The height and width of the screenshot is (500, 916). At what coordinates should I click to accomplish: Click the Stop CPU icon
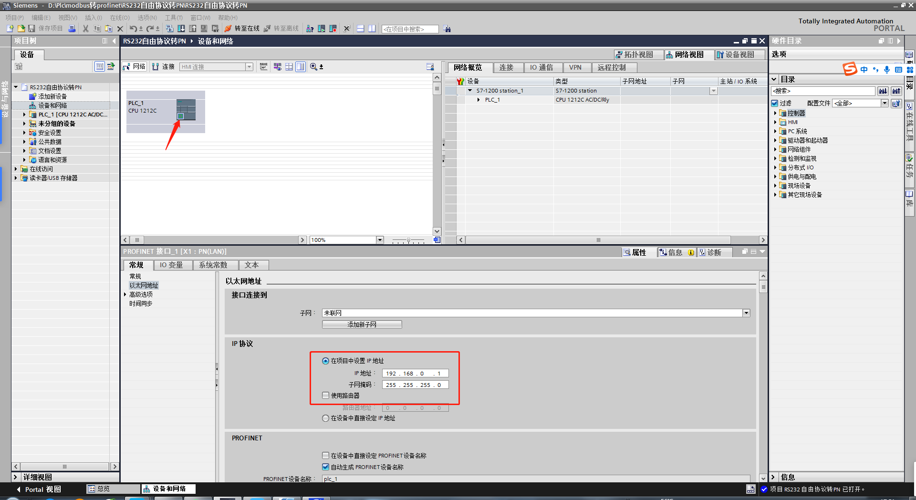333,29
